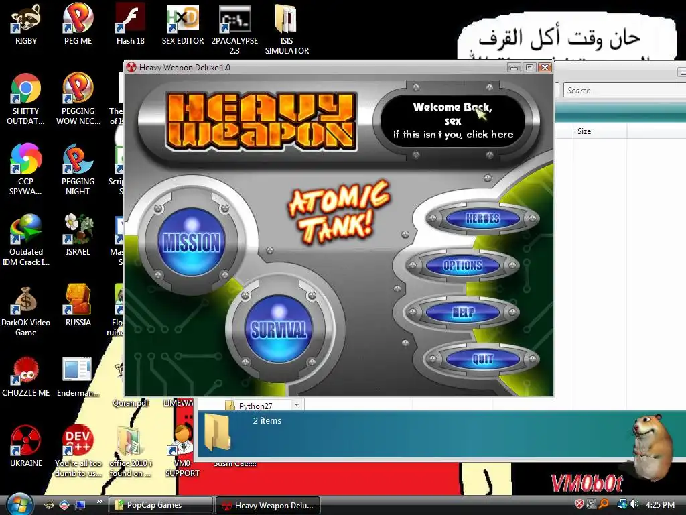Launch the VM0 SUPPORT shortcut
The width and height of the screenshot is (686, 515).
(182, 451)
